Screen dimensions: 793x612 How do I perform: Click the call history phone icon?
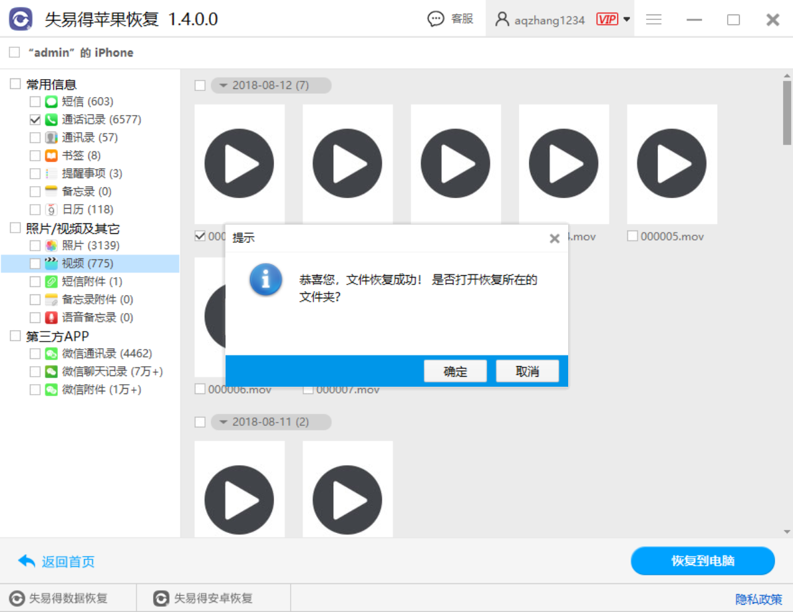pos(51,120)
